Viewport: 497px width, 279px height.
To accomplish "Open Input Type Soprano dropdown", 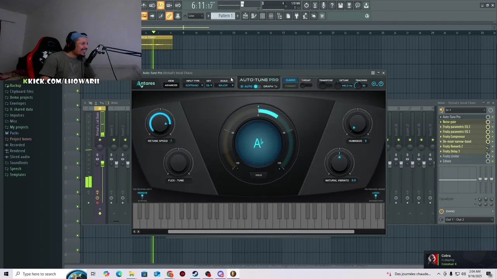I will [x=194, y=85].
